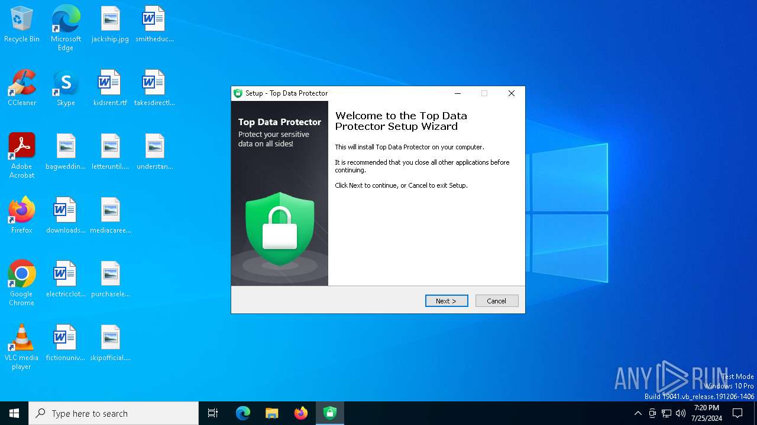This screenshot has width=757, height=425.
Task: Open the Recycle Bin desktop icon
Action: coord(22,25)
